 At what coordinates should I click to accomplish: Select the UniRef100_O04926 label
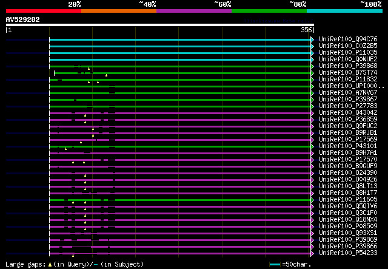pos(348,180)
